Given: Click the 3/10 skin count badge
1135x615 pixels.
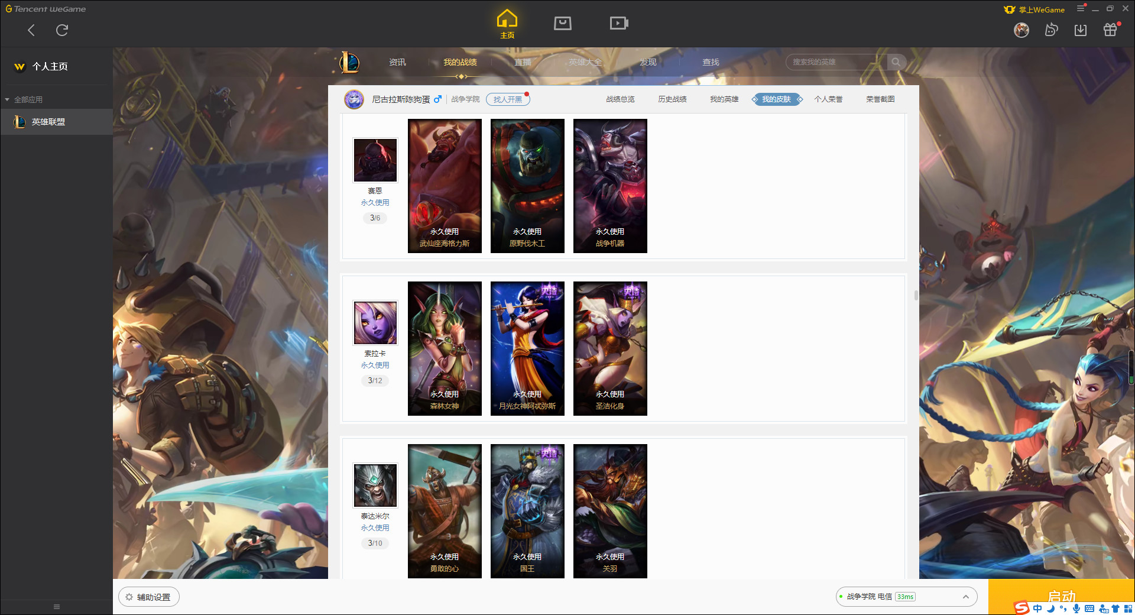Looking at the screenshot, I should (x=375, y=543).
